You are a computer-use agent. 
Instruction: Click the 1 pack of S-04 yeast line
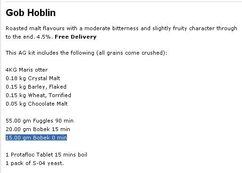coord(35,163)
